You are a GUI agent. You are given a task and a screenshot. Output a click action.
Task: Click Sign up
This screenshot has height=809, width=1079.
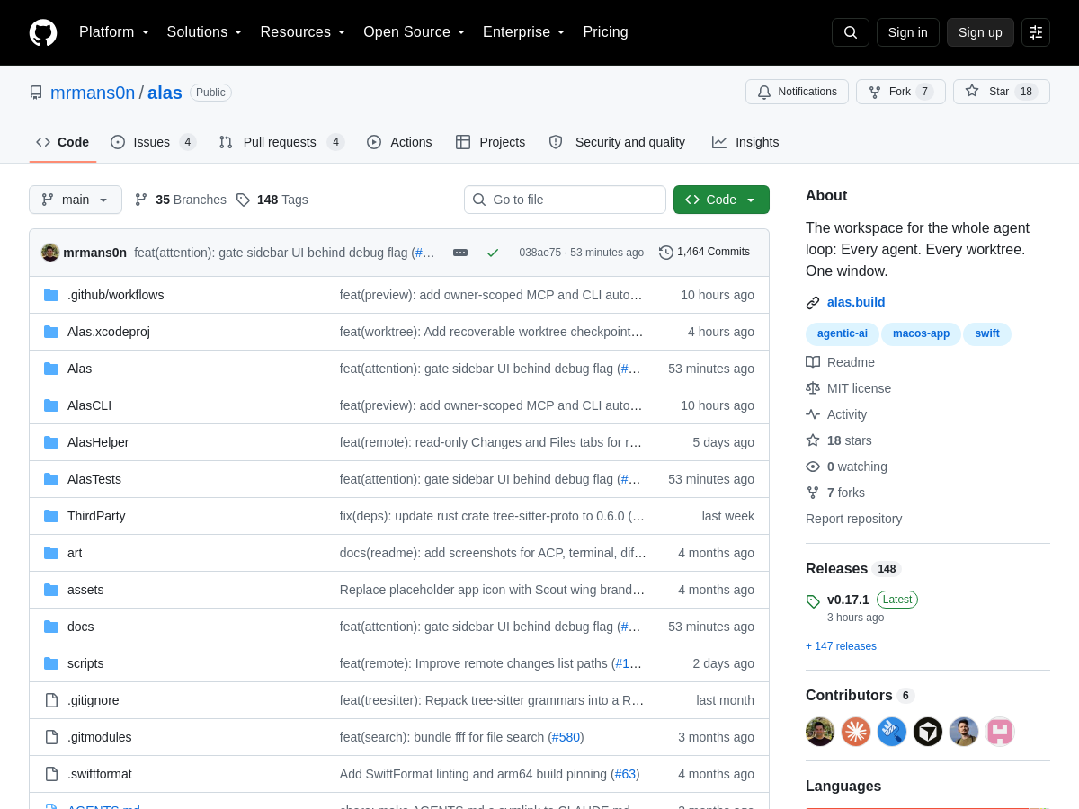point(980,32)
